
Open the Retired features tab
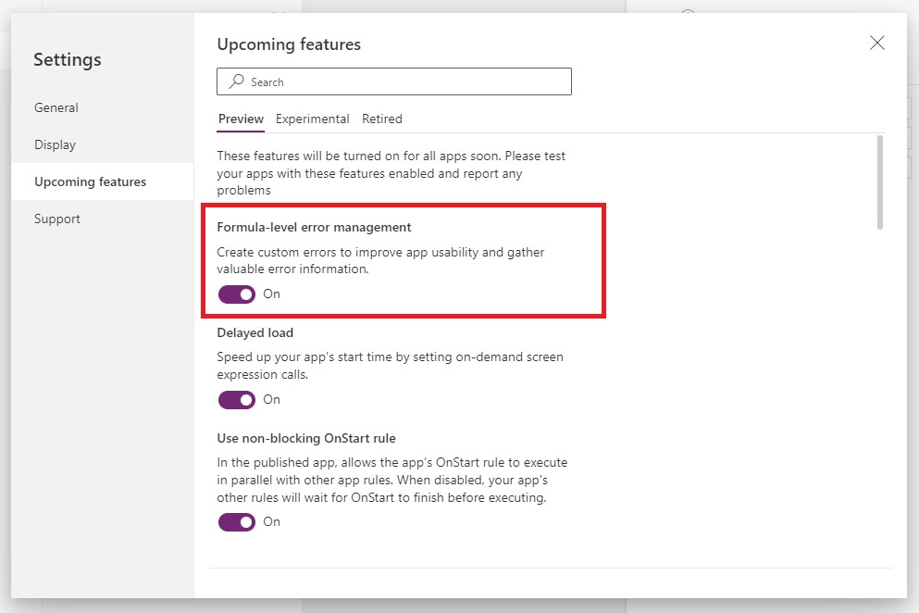click(382, 119)
